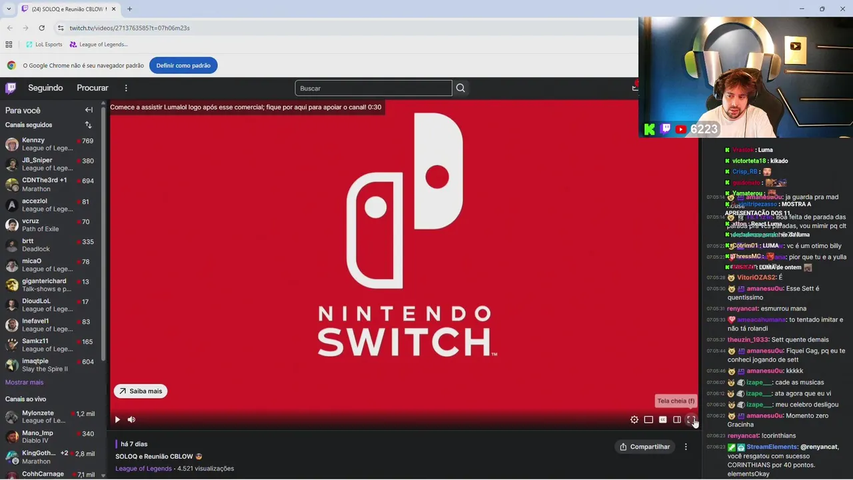Open JB_Sniper channel
This screenshot has width=853, height=480.
coord(51,164)
